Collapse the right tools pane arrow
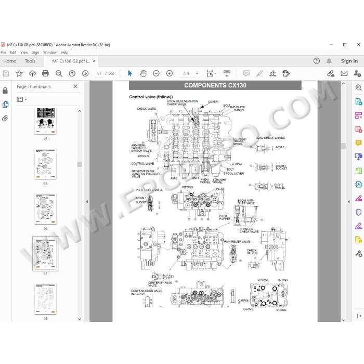The width and height of the screenshot is (364, 364). coord(349,202)
